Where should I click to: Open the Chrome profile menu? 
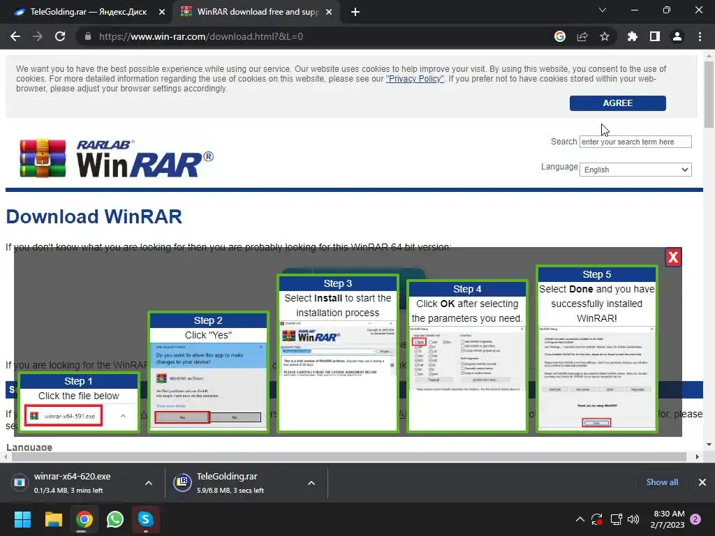click(x=677, y=36)
